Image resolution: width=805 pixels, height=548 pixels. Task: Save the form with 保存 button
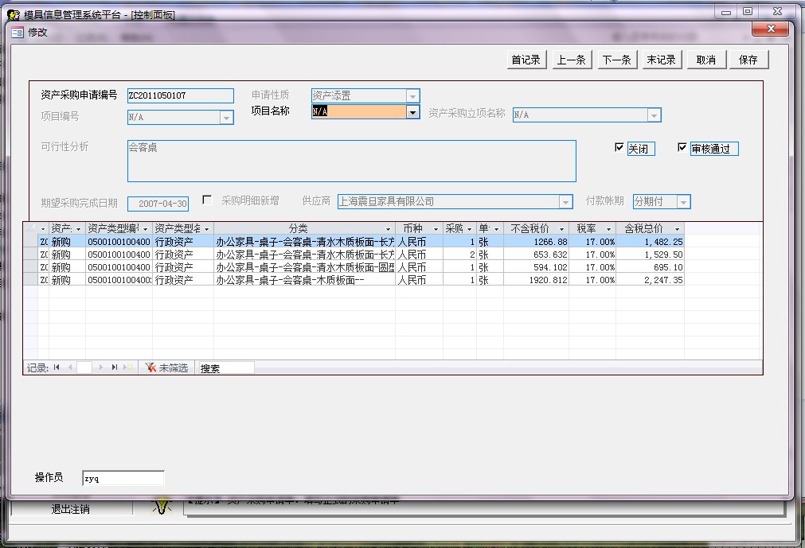(748, 60)
